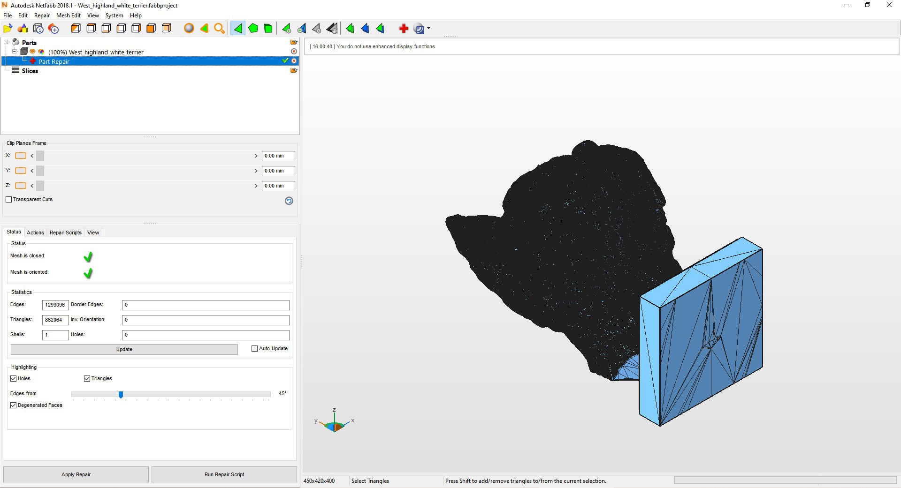Open project via the yellow folder toolbar icon
The image size is (901, 488).
pos(8,29)
